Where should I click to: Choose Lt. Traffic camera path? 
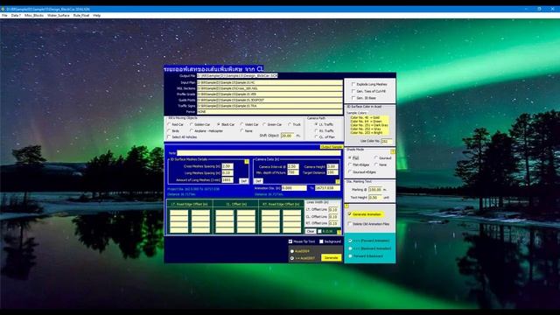[316, 124]
